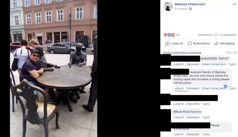The image size is (238, 137).
Task: Click Mamuka Khetcuriani's profile picture
Action: coord(168,6)
